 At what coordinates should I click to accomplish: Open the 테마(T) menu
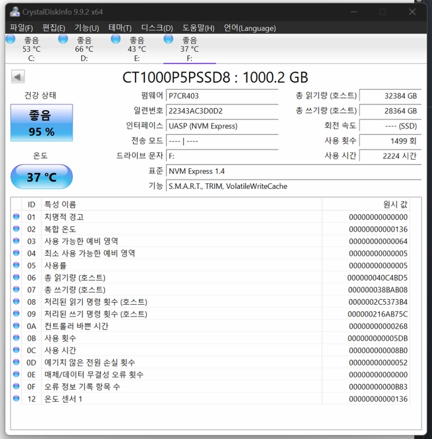pyautogui.click(x=120, y=28)
